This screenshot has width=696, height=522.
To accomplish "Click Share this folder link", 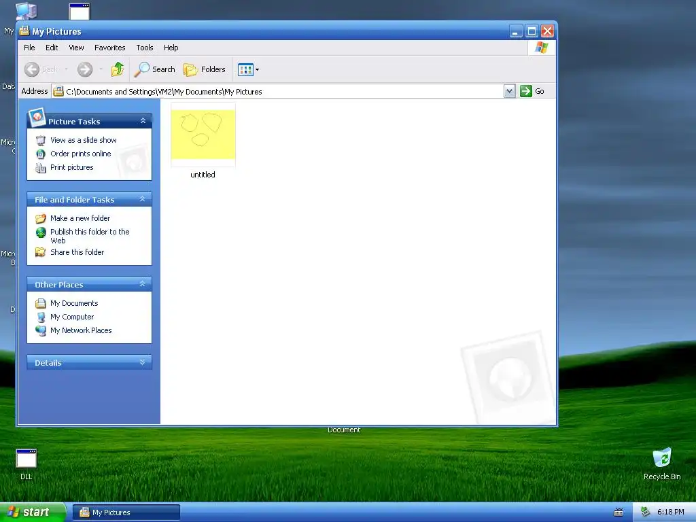I will point(77,252).
